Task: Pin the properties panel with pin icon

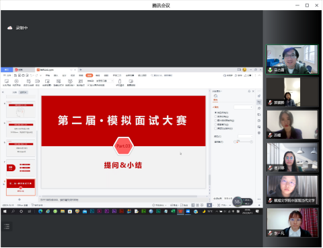Action: click(249, 91)
